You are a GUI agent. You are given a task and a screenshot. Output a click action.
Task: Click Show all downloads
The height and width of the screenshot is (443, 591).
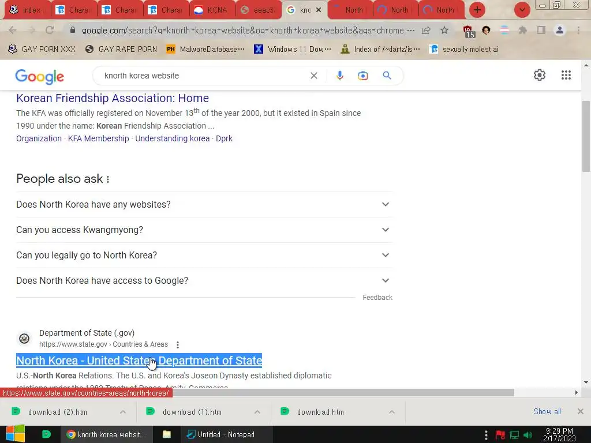click(547, 412)
